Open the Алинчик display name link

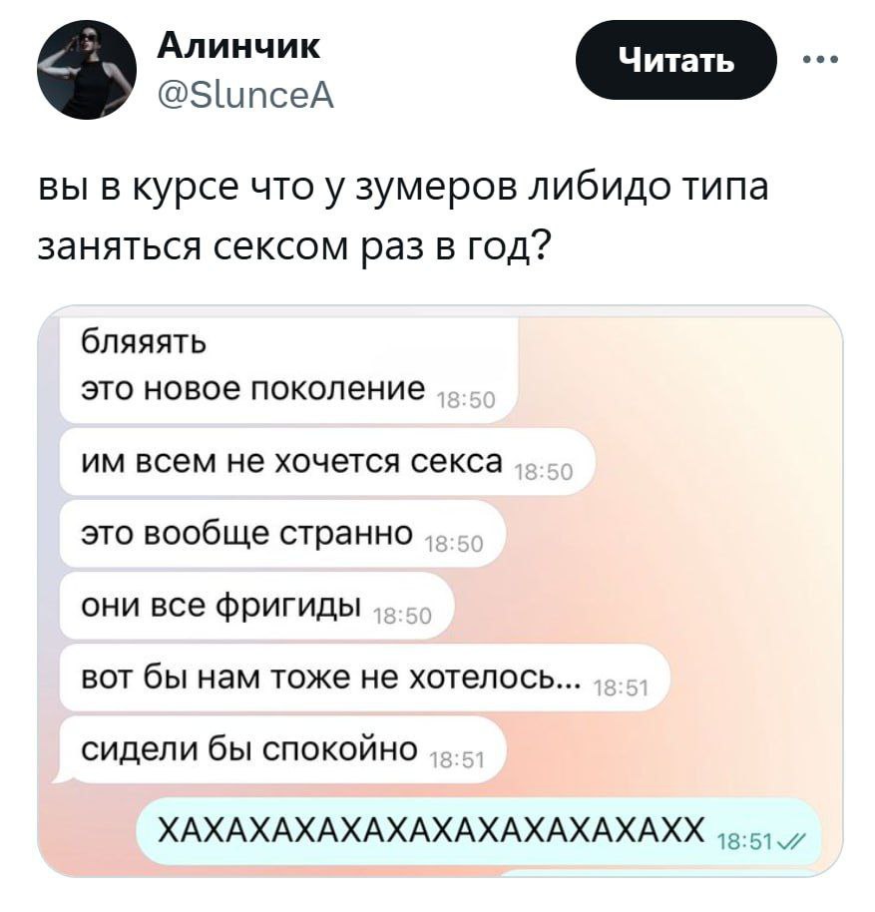pyautogui.click(x=238, y=46)
